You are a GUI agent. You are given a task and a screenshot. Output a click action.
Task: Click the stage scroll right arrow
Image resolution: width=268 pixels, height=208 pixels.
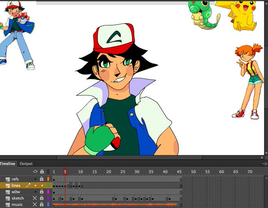262,158
